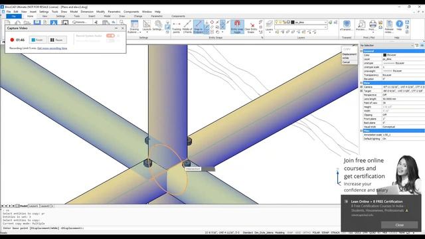Open Print Preview icon
Image resolution: width=425 pixels, height=239 pixels.
[361, 25]
